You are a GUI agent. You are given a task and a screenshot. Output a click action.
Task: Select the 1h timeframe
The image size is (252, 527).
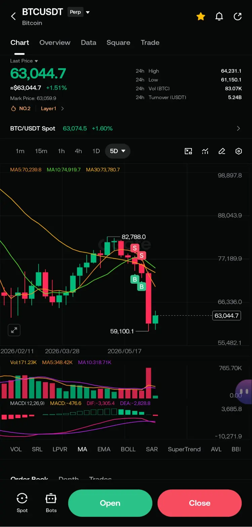61,151
